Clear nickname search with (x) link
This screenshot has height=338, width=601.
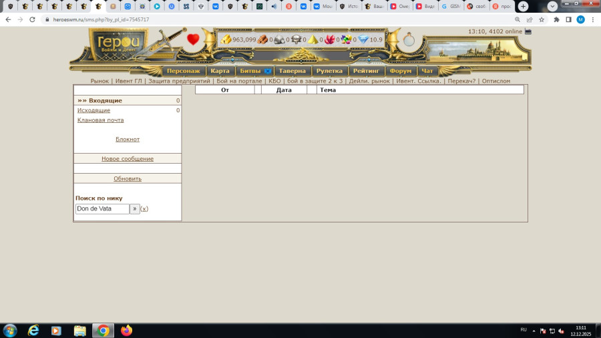(x=144, y=208)
